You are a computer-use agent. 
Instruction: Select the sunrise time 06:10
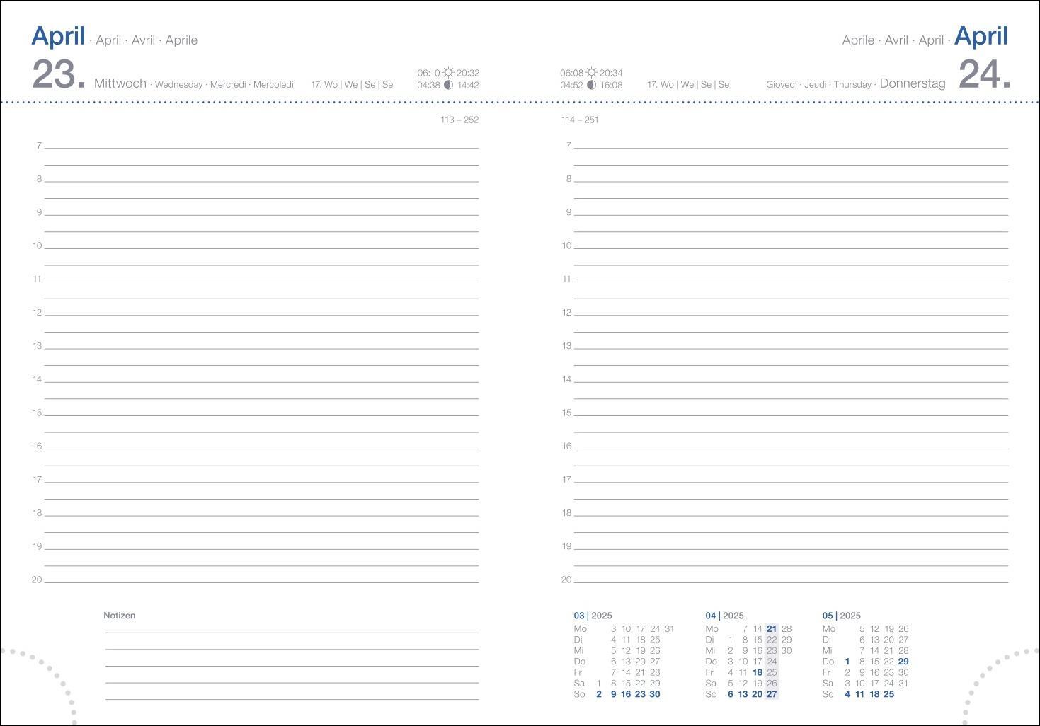tap(428, 73)
